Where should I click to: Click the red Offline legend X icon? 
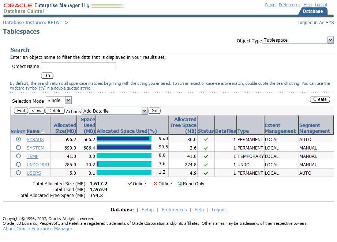156,184
